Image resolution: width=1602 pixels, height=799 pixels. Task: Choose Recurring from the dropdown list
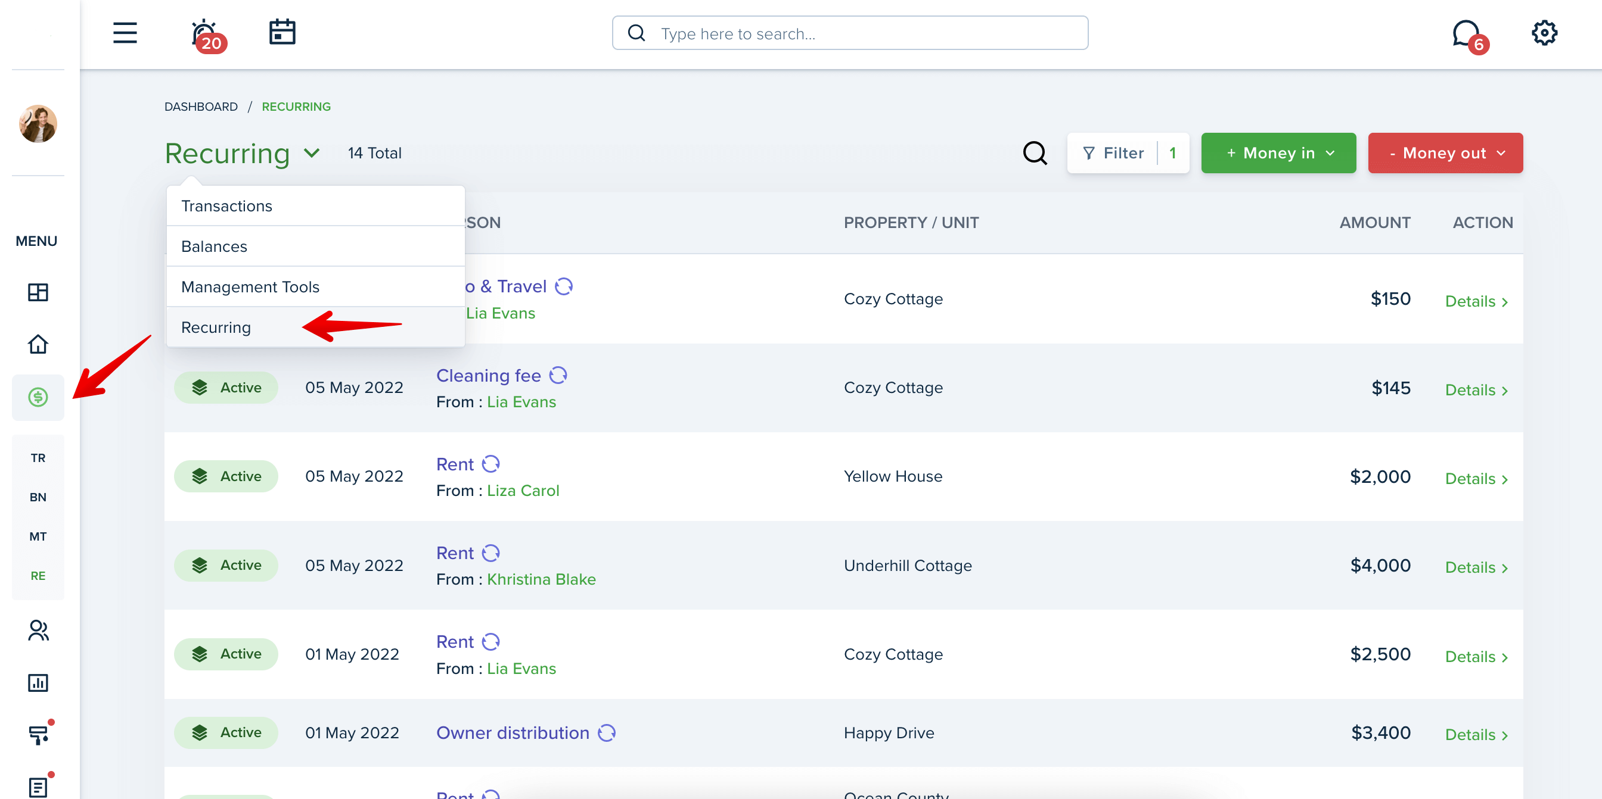[316, 327]
